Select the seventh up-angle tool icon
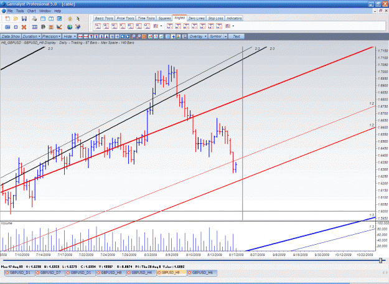 [147, 26]
